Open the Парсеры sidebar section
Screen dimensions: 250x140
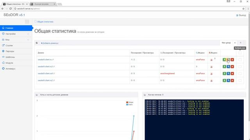point(16,51)
